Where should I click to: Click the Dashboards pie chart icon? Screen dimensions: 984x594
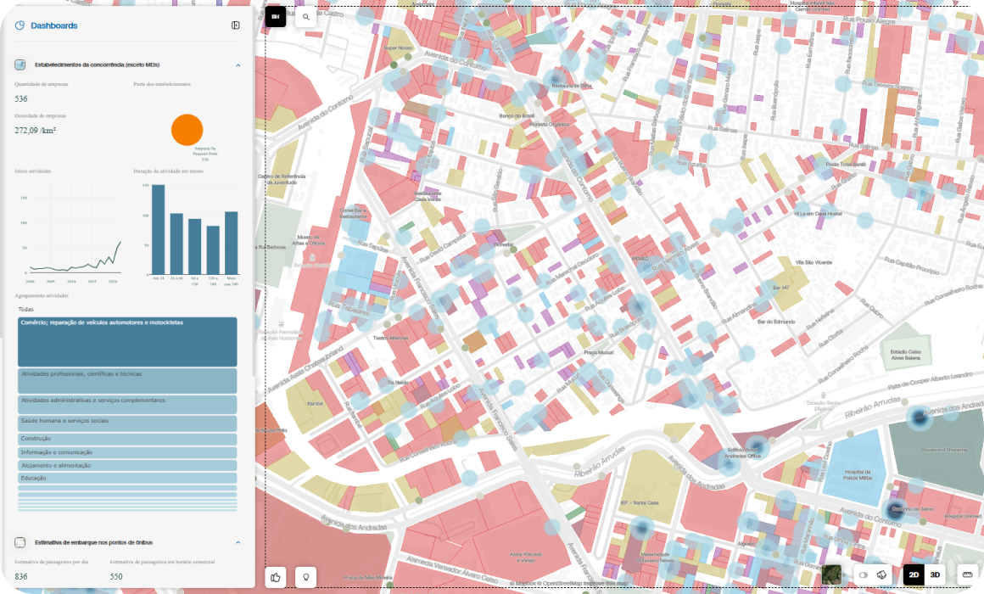20,25
